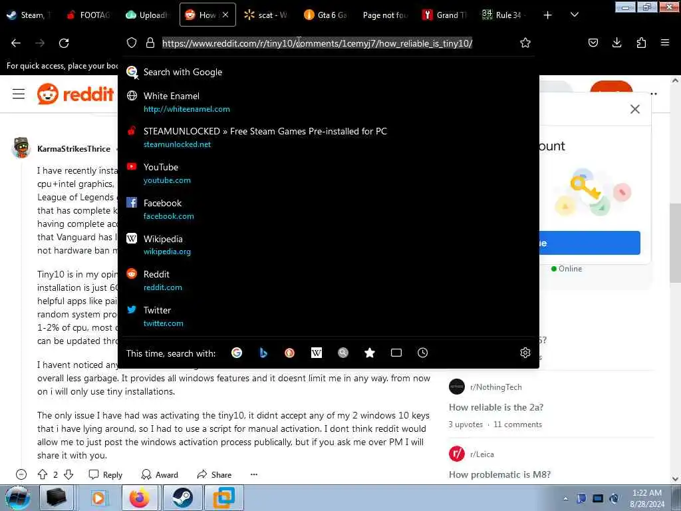681x511 pixels.
Task: Open the taskbar clock and date
Action: pyautogui.click(x=647, y=498)
